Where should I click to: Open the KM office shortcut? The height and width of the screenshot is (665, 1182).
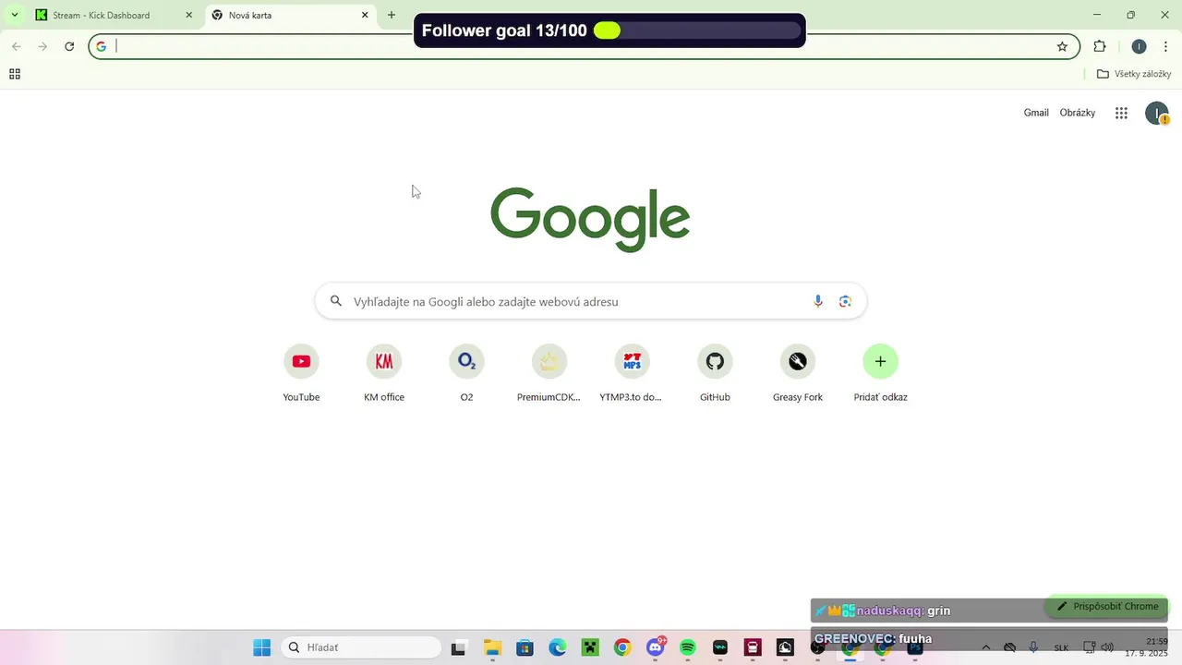pyautogui.click(x=384, y=373)
